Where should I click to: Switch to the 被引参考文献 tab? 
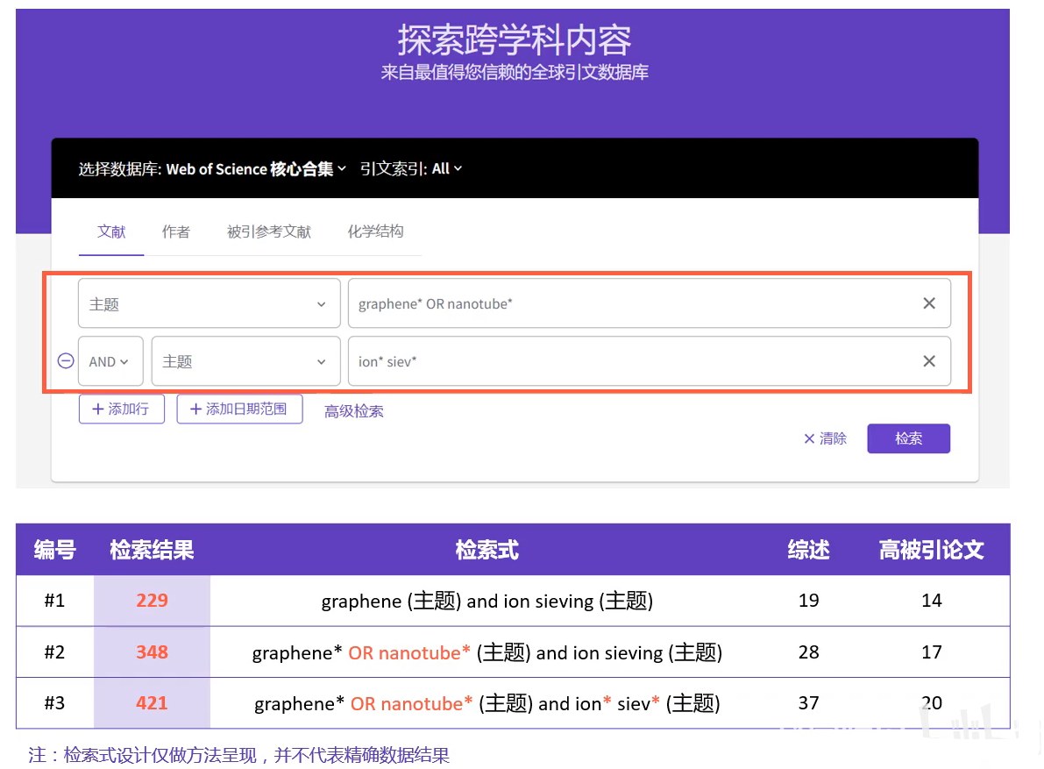coord(267,231)
